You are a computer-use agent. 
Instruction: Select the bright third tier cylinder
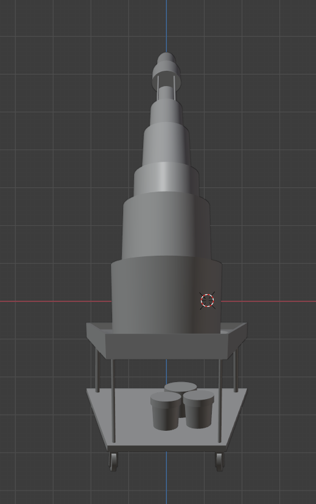pyautogui.click(x=166, y=178)
